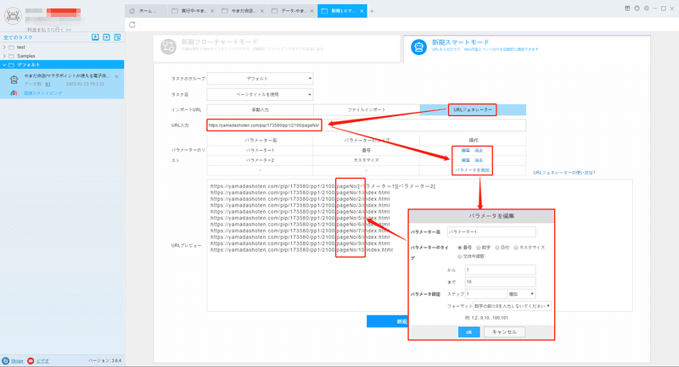Switch to the ホーム tab

pos(146,11)
